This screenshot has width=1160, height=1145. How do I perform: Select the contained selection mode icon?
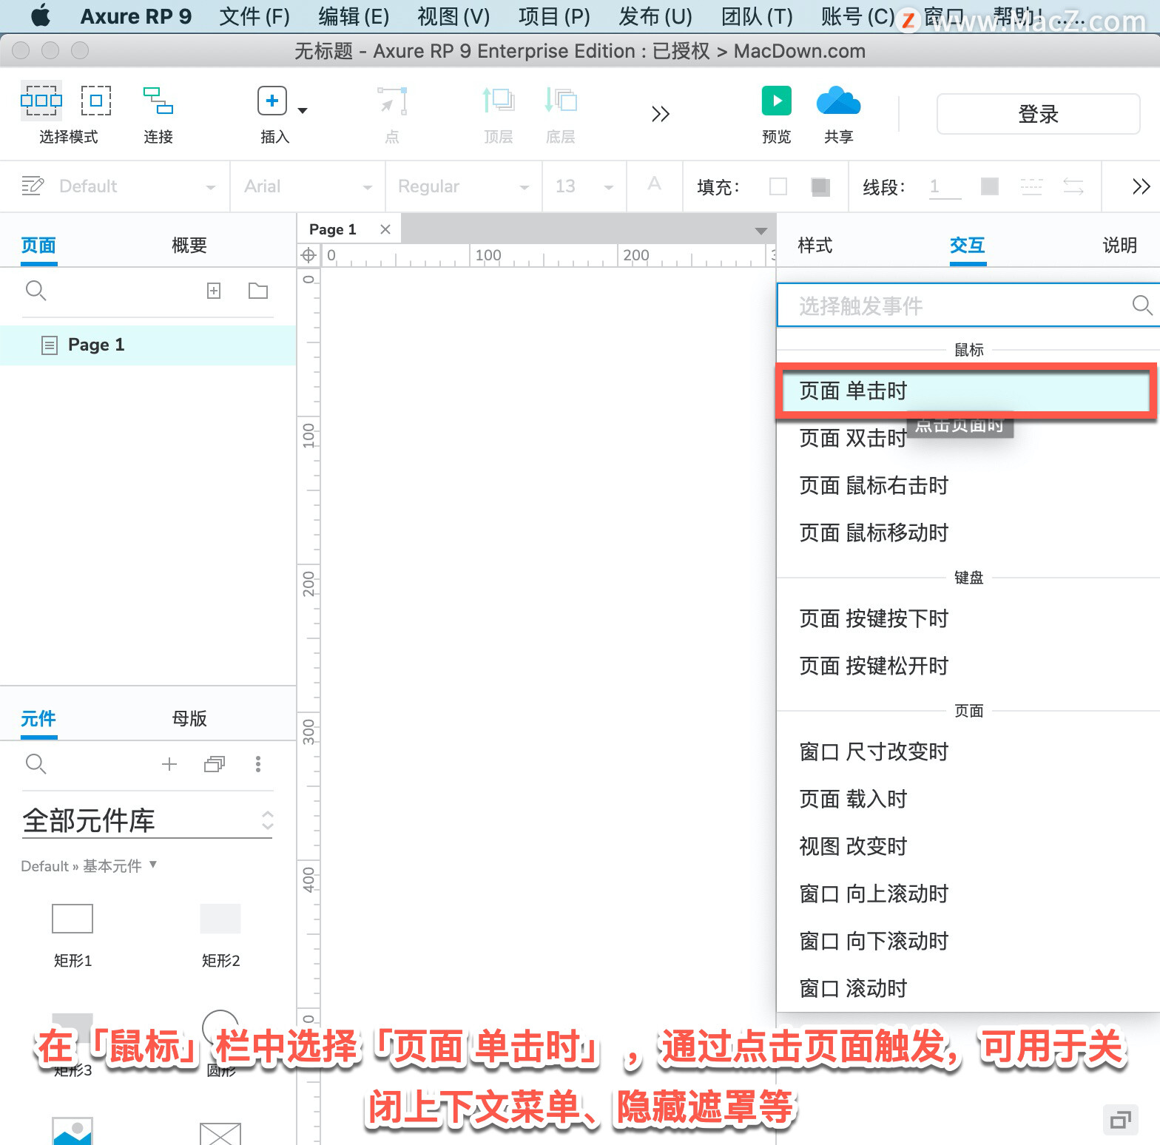point(96,101)
